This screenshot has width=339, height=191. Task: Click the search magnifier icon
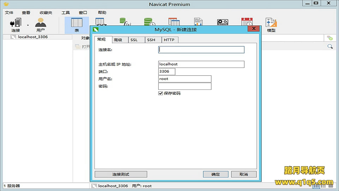(x=330, y=46)
